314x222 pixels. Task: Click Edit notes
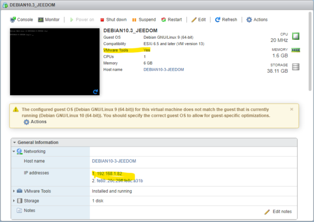pos(278,212)
